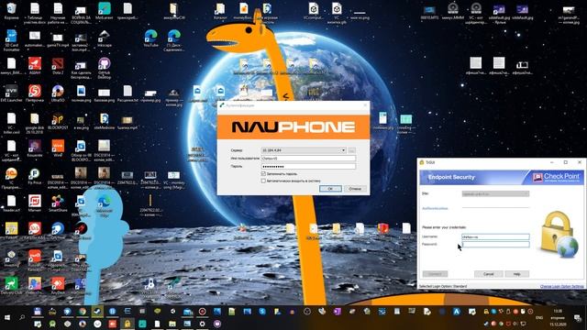This screenshot has height=330, width=587.
Task: Launch EVE Launcher desktop icon
Action: click(11, 93)
